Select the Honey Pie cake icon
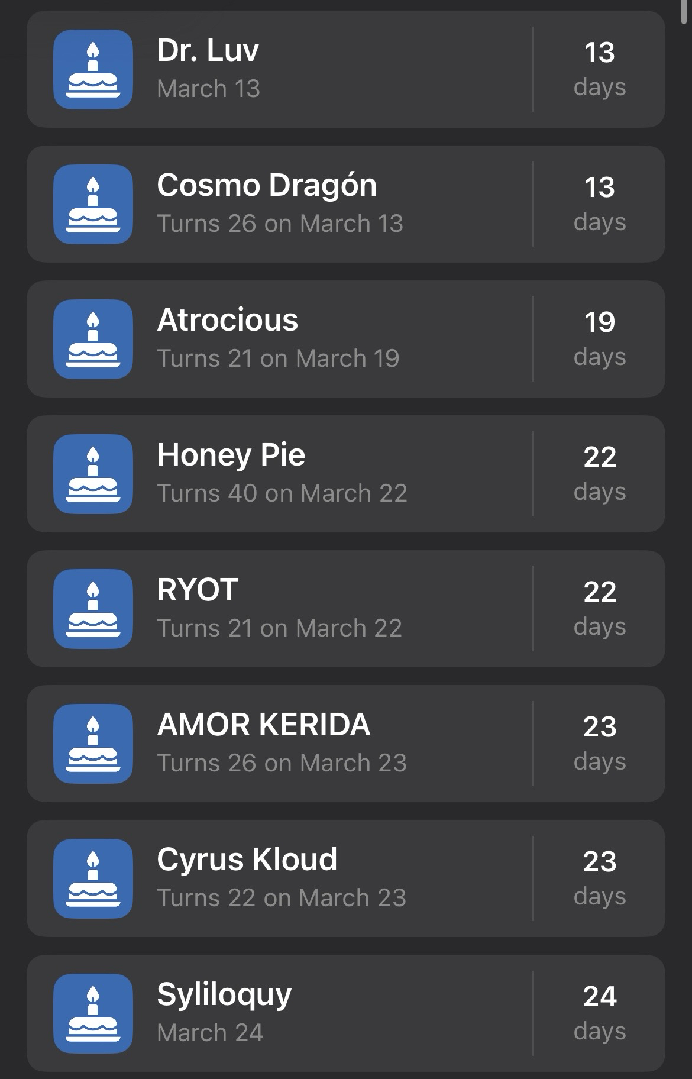The width and height of the screenshot is (692, 1079). 93,474
